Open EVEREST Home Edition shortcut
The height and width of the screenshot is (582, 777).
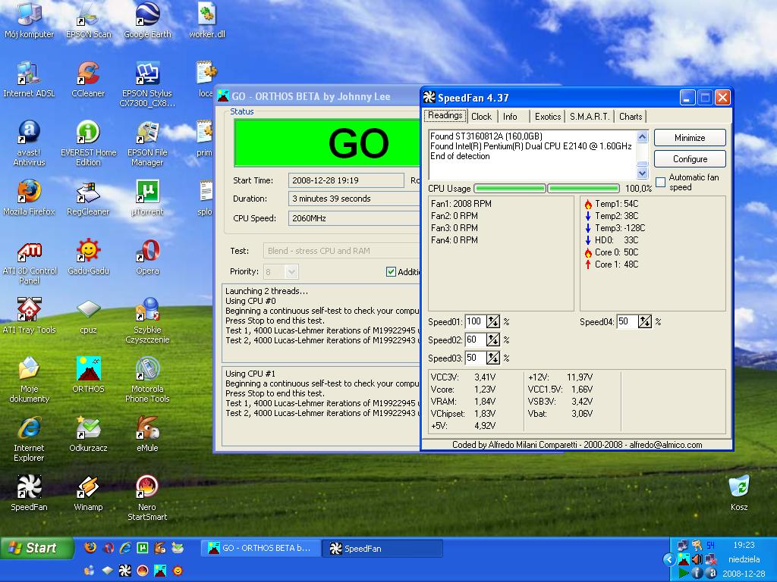point(88,143)
